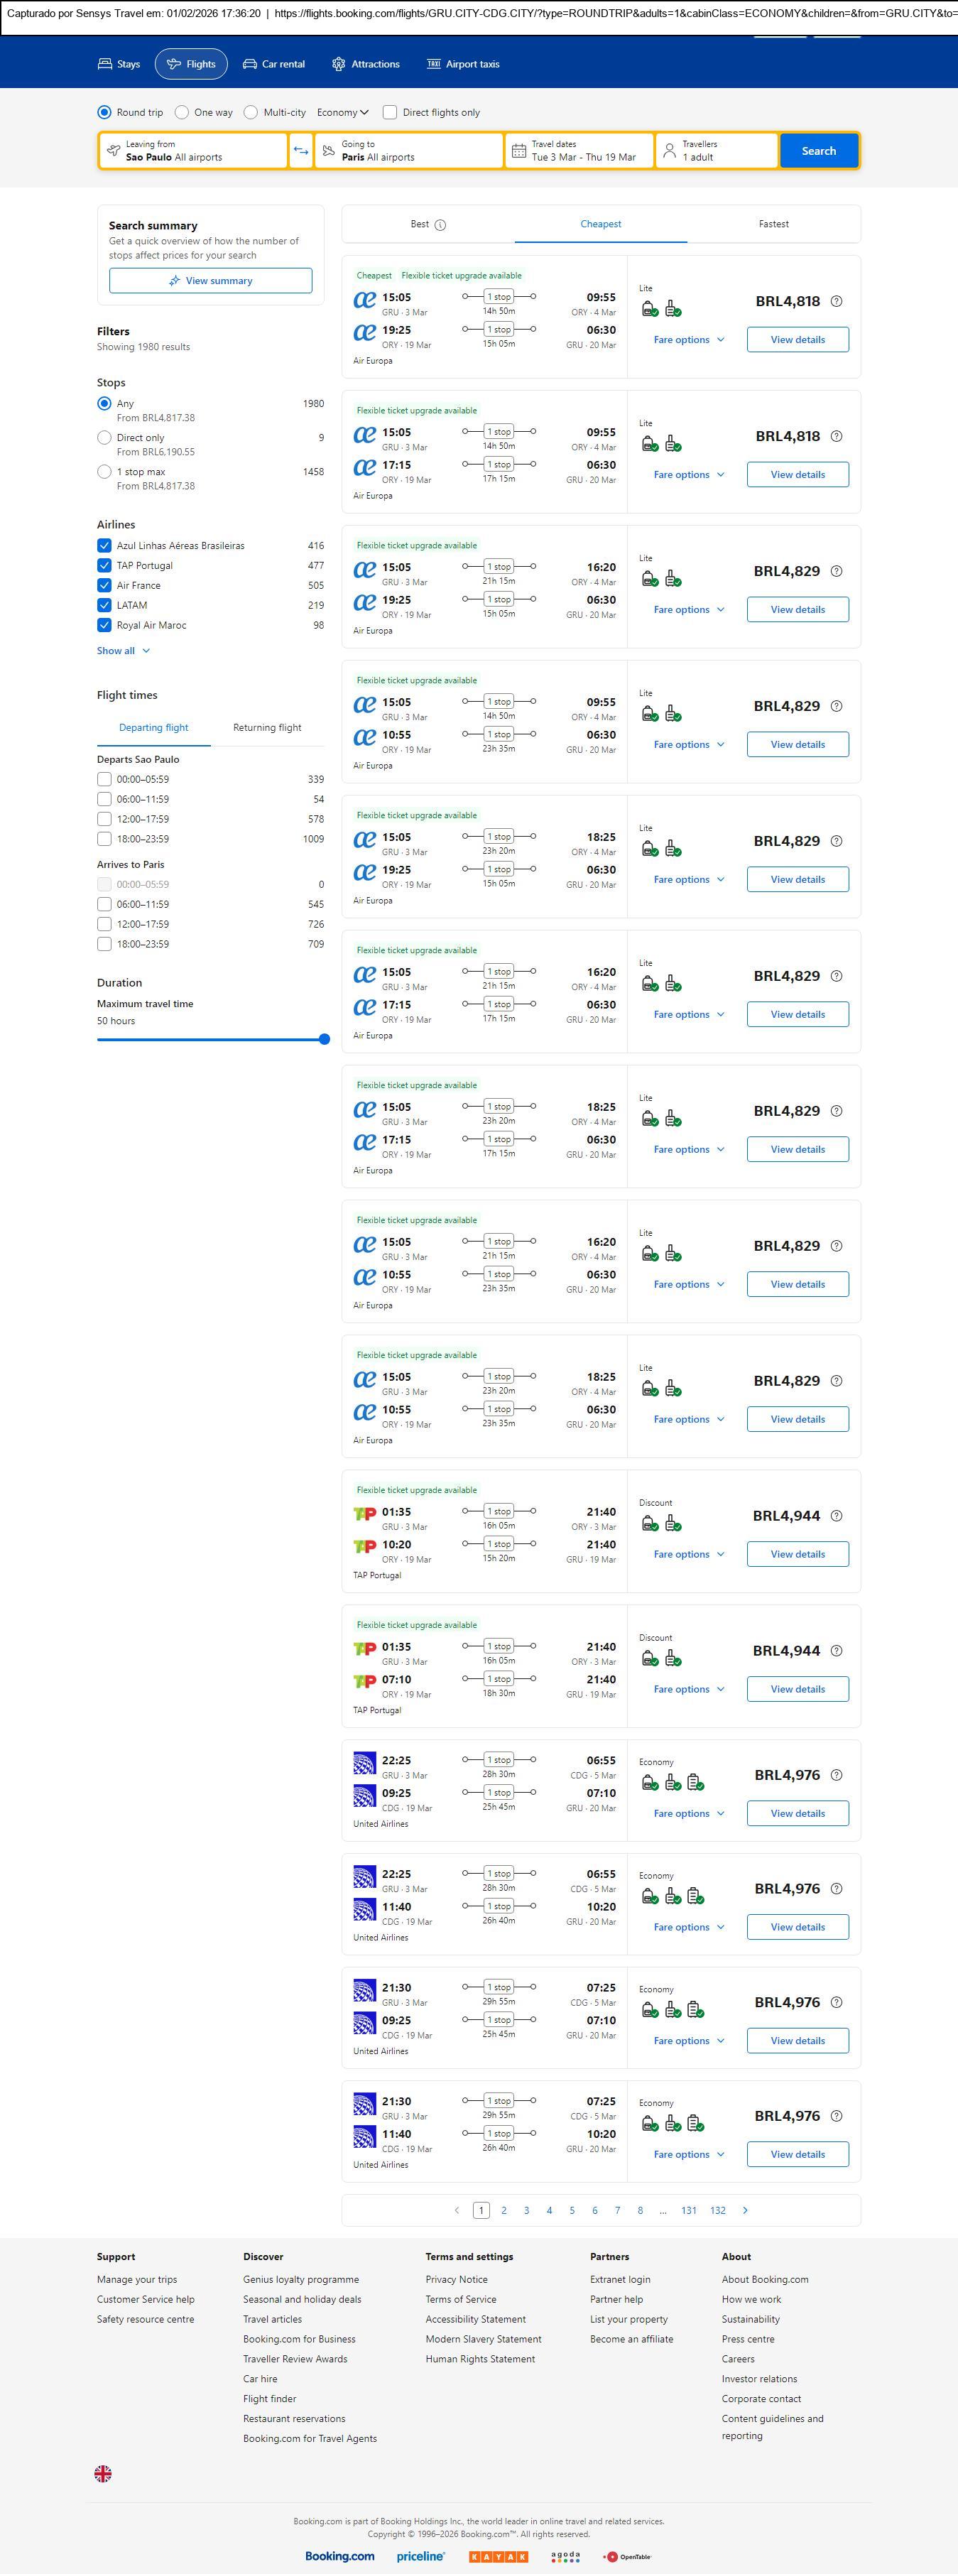Expand Fare options for the first Air Europa flight

(x=688, y=340)
